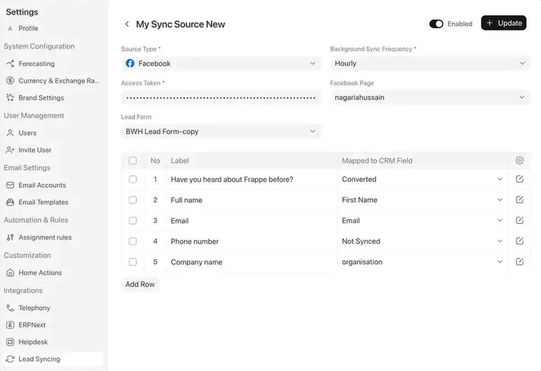Open the Source Type Facebook dropdown
This screenshot has width=541, height=371.
point(221,63)
